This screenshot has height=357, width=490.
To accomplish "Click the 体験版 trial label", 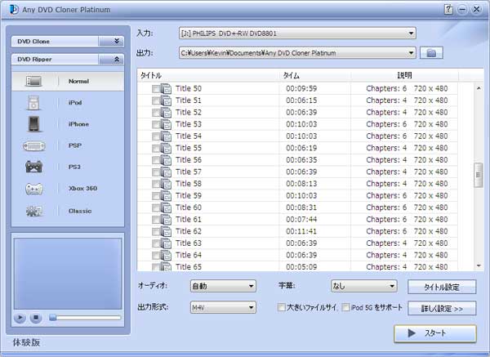I will click(x=27, y=342).
